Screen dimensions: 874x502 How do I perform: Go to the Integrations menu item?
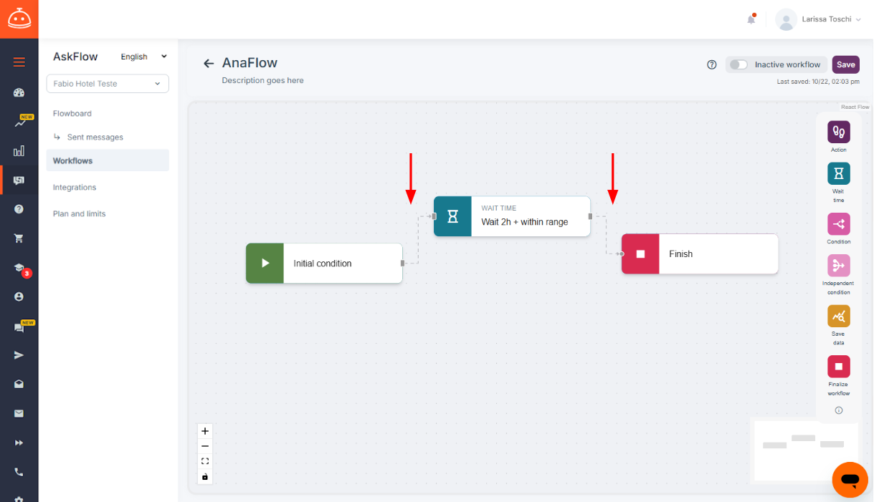coord(75,187)
